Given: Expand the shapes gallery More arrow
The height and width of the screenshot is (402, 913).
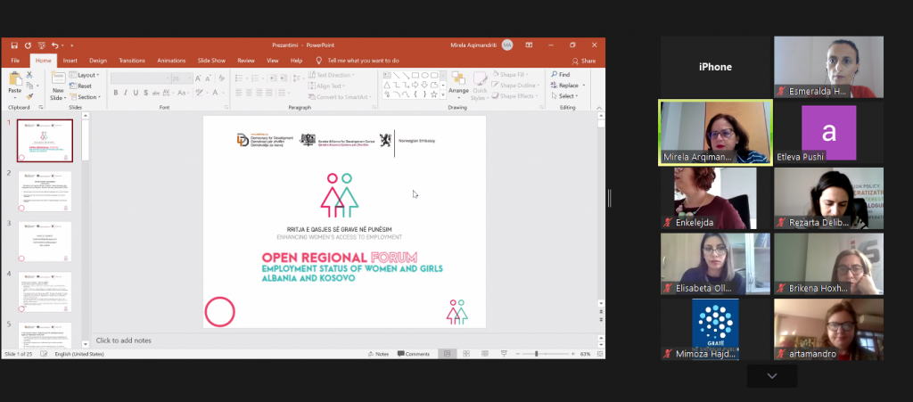Looking at the screenshot, I should (x=443, y=94).
